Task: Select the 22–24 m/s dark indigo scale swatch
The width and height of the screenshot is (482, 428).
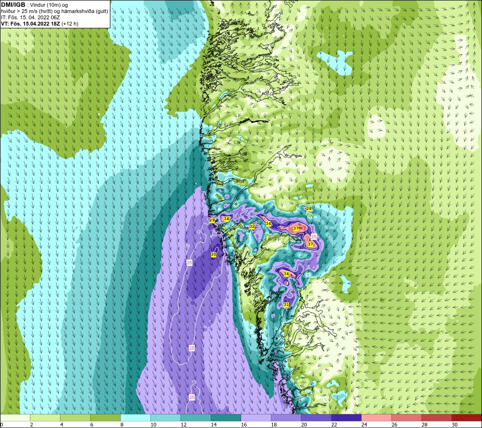Action: 347,417
